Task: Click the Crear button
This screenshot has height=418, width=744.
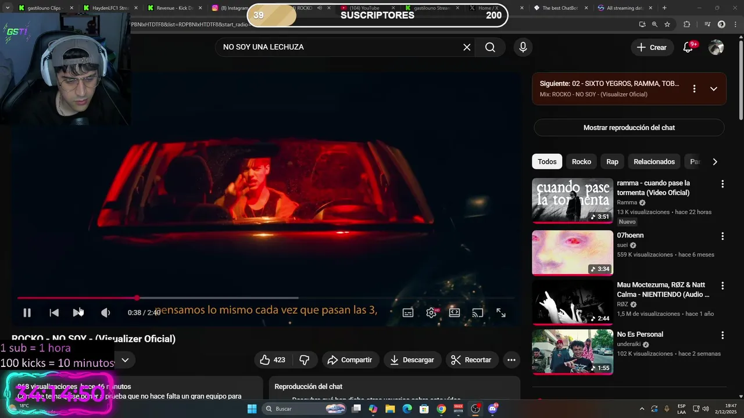Action: click(x=652, y=48)
